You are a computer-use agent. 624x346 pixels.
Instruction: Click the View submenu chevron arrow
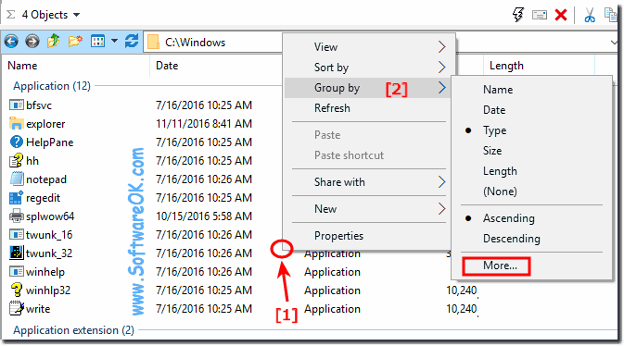pos(441,47)
